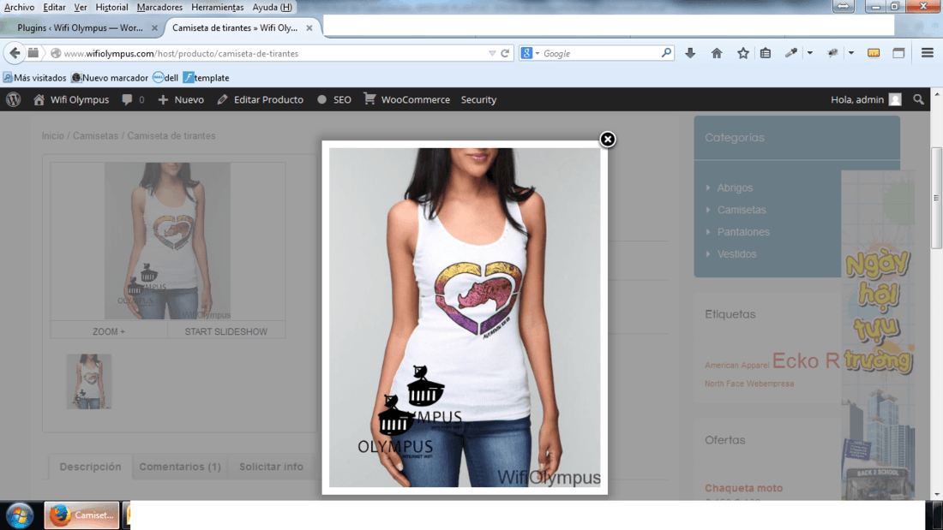Viewport: 943px width, 530px height.
Task: Open the Camisetas category in sidebar
Action: pyautogui.click(x=742, y=210)
